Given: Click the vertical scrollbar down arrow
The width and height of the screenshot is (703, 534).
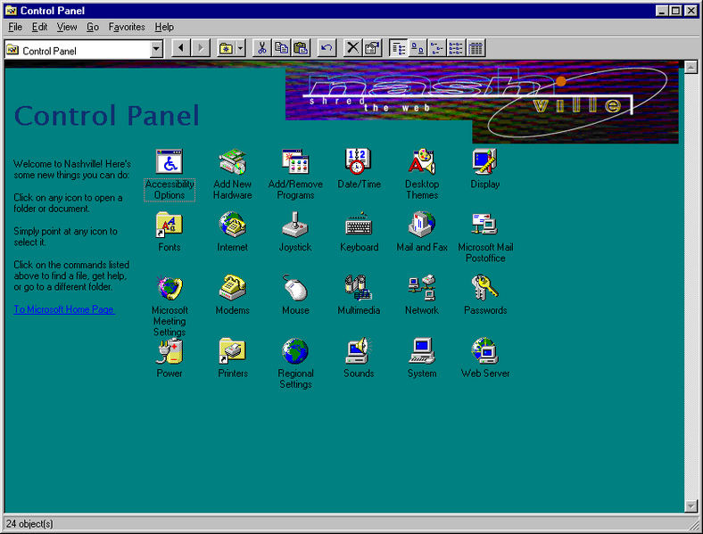Looking at the screenshot, I should tap(691, 505).
